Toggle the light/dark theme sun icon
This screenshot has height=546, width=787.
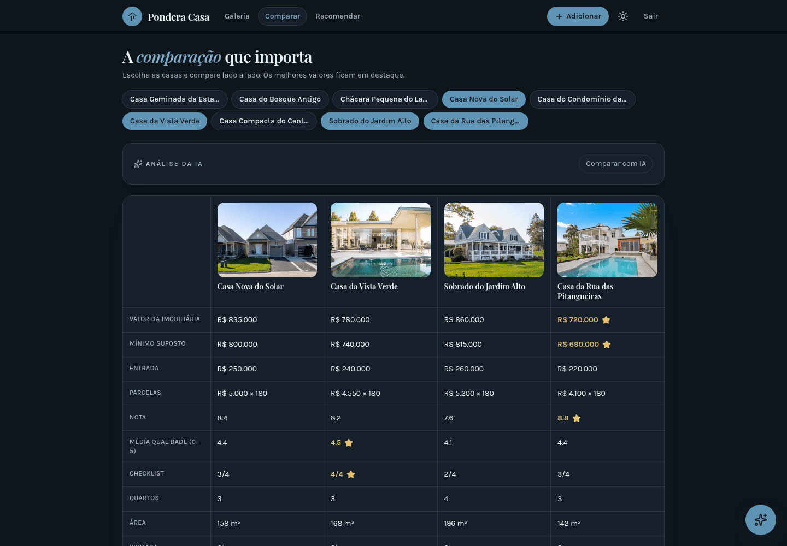tap(623, 16)
